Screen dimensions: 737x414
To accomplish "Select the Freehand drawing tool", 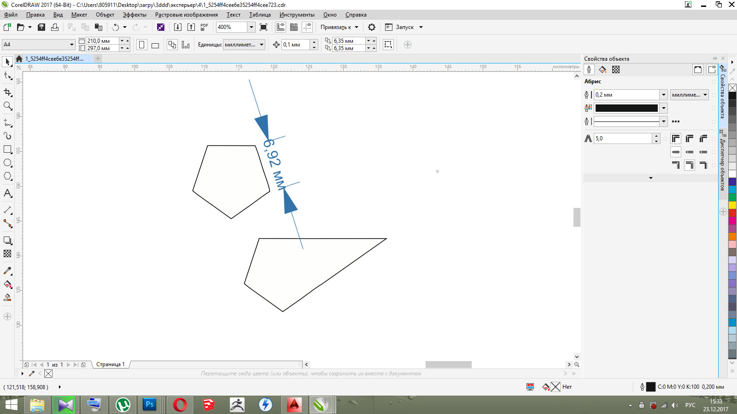I will (x=7, y=122).
